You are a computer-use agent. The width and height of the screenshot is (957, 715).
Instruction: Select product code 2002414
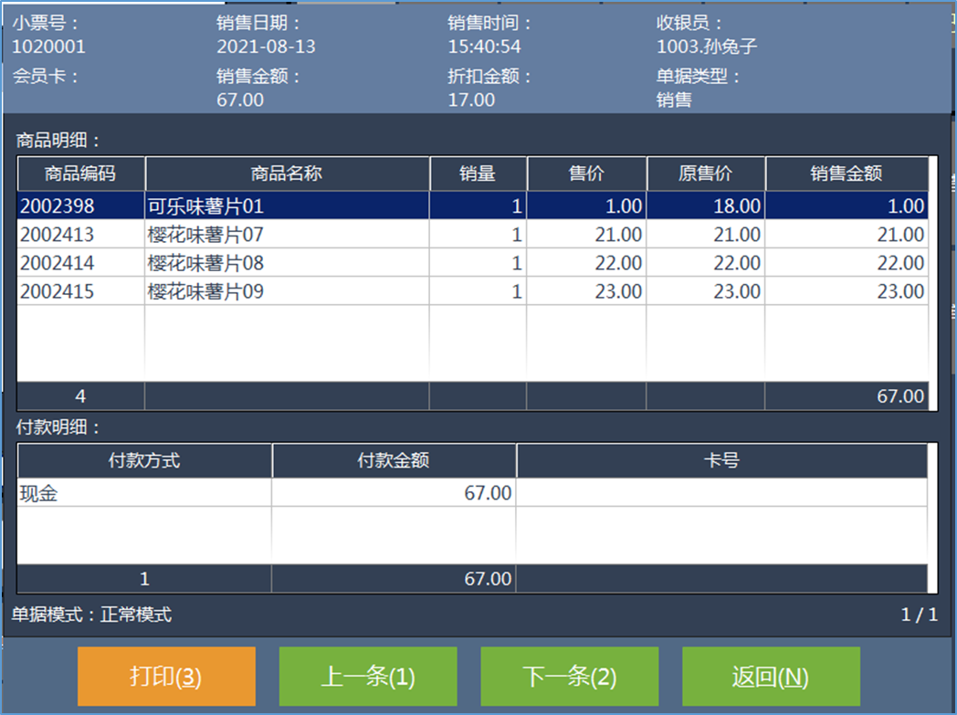[x=58, y=264]
